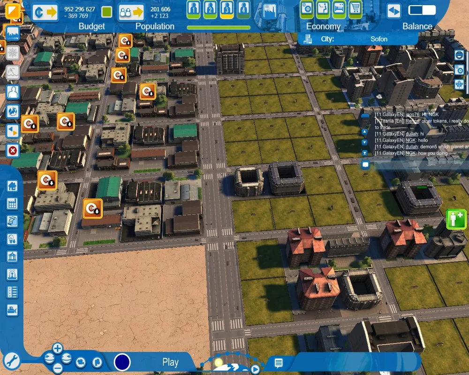
Task: Collapse the chat window tab
Action: 365,116
